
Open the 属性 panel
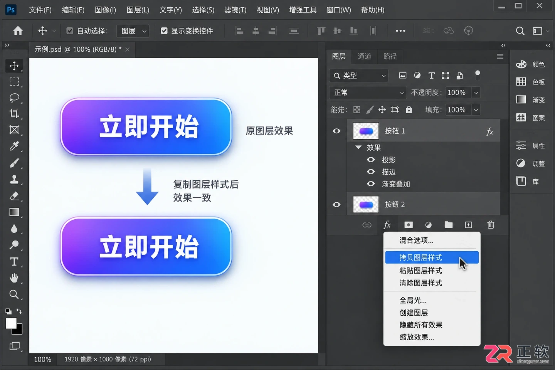[x=531, y=145]
